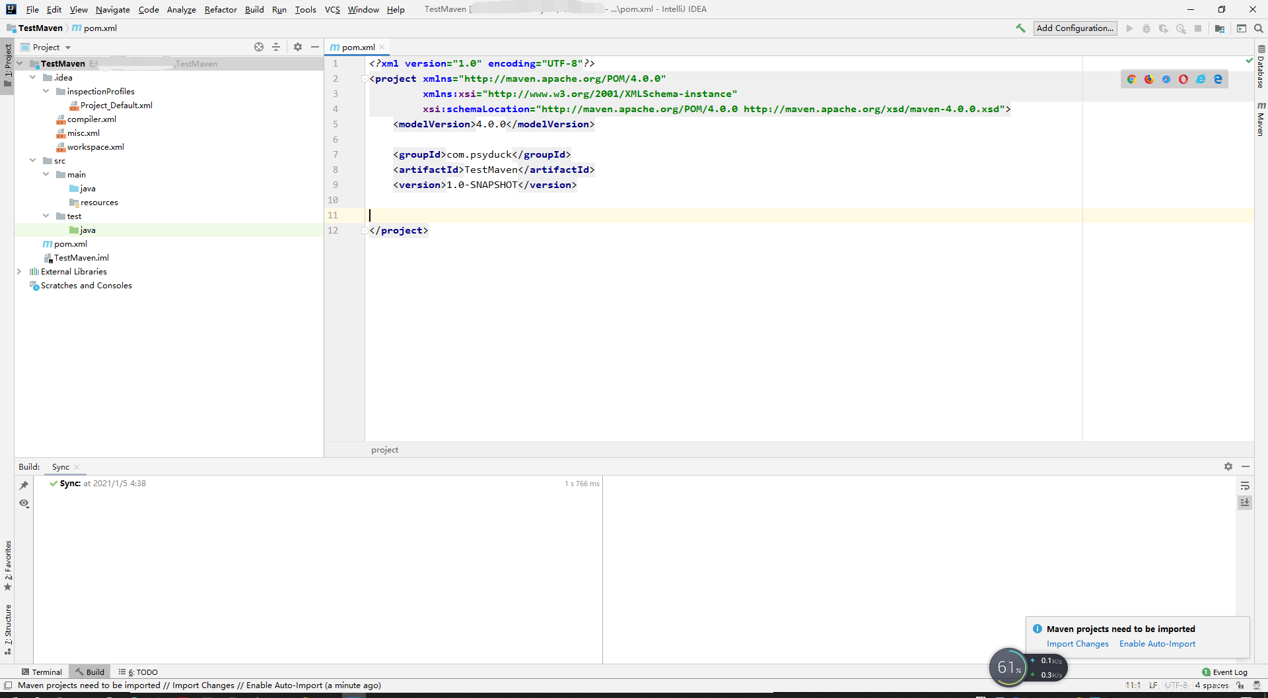Open in Edge browser icon
The image size is (1268, 698).
click(x=1218, y=79)
